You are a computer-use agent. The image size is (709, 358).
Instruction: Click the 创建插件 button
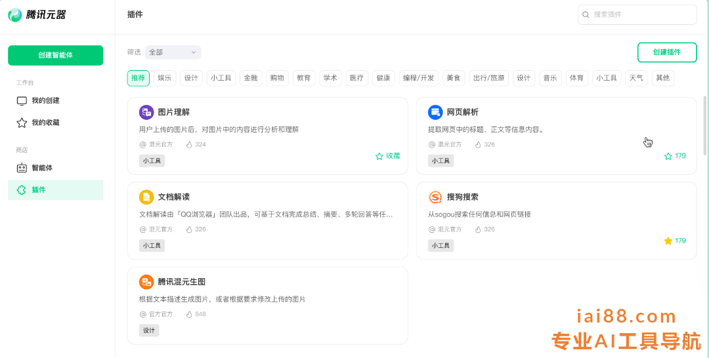(x=666, y=52)
